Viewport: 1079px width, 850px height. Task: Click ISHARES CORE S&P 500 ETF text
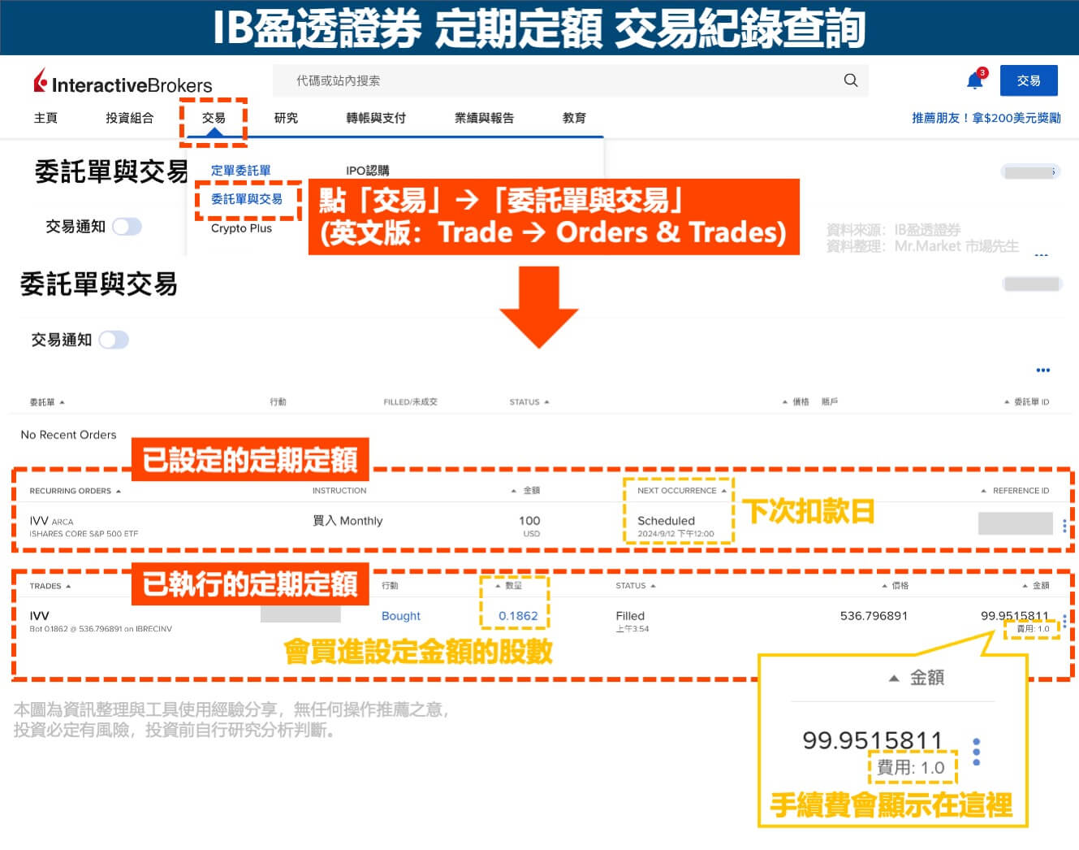pos(84,534)
